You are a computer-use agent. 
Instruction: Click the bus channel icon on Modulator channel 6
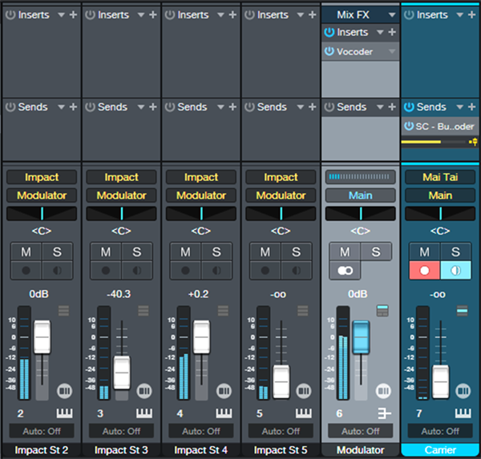[384, 413]
